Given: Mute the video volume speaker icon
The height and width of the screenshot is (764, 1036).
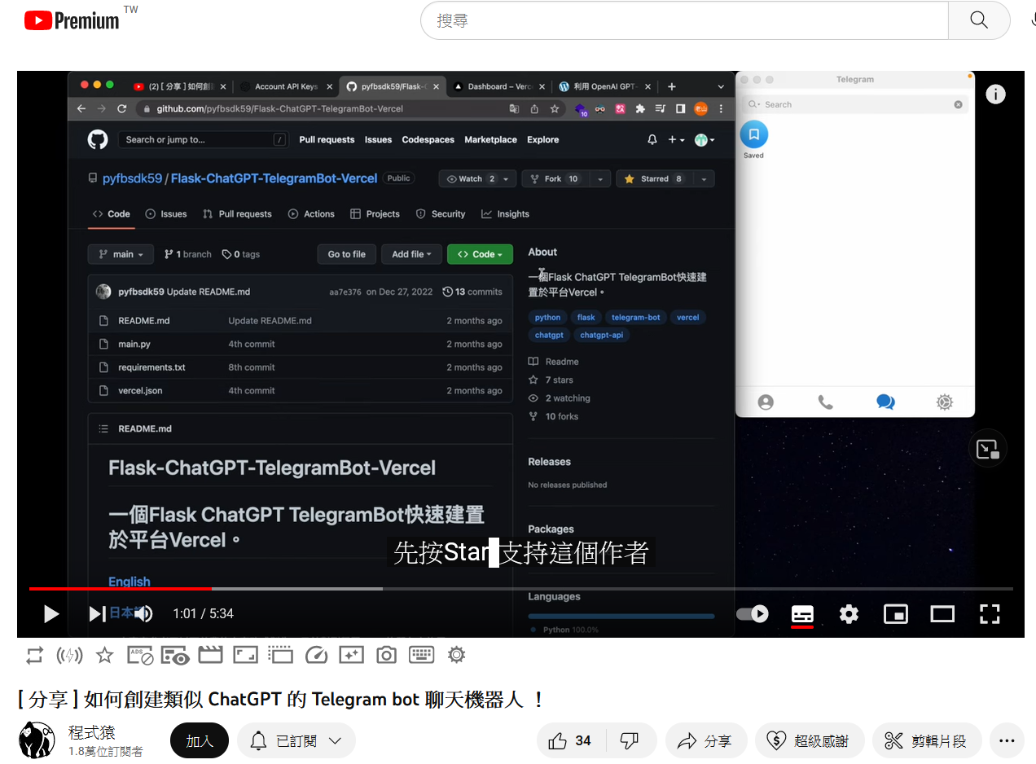Looking at the screenshot, I should 143,613.
